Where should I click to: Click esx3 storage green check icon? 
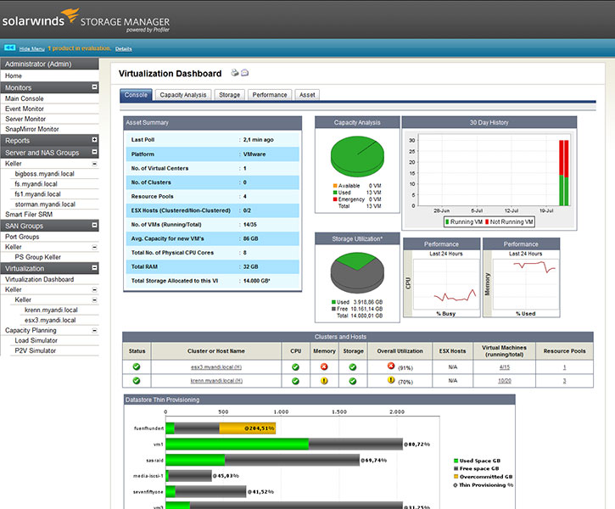tap(353, 367)
